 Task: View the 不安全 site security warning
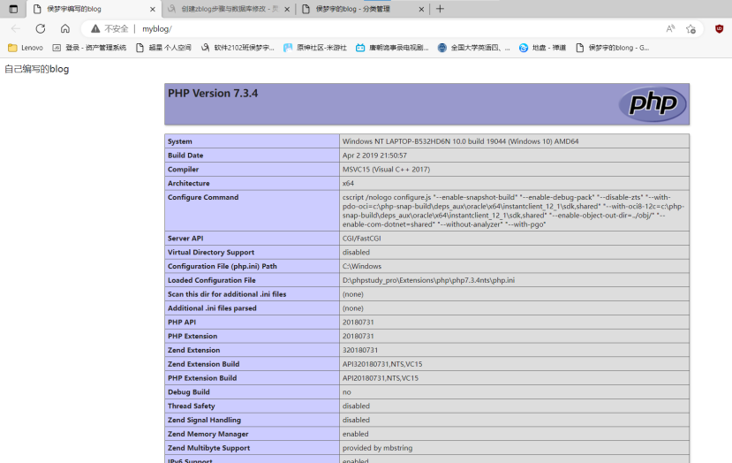[x=109, y=29]
